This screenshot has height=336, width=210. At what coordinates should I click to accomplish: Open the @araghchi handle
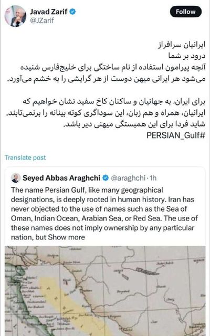(128, 178)
